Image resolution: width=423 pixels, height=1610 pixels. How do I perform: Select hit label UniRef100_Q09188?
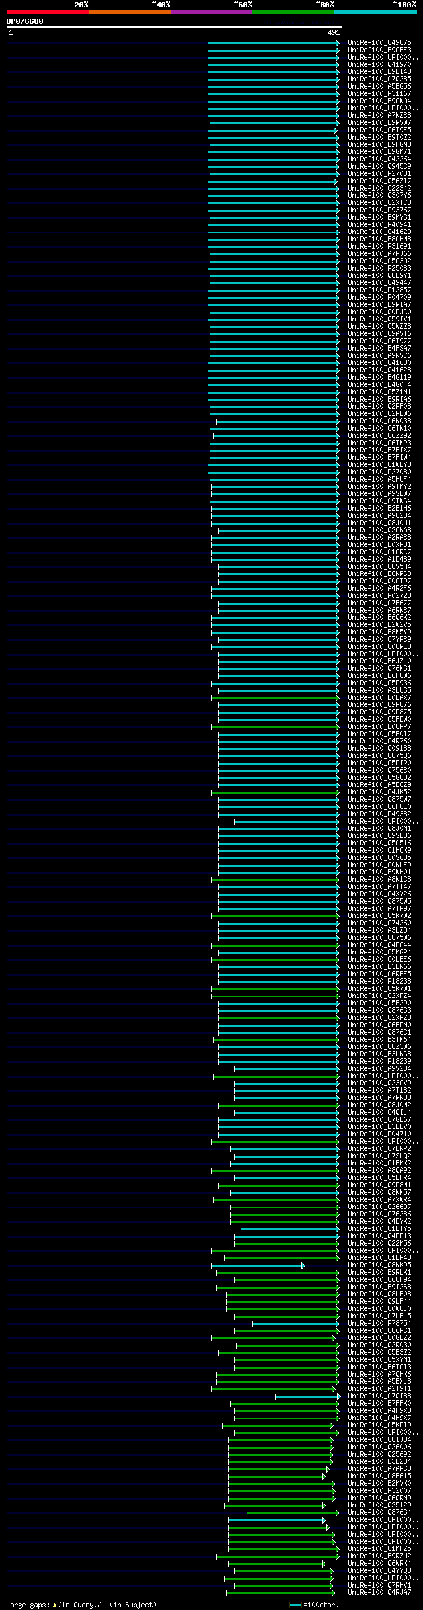pyautogui.click(x=379, y=748)
